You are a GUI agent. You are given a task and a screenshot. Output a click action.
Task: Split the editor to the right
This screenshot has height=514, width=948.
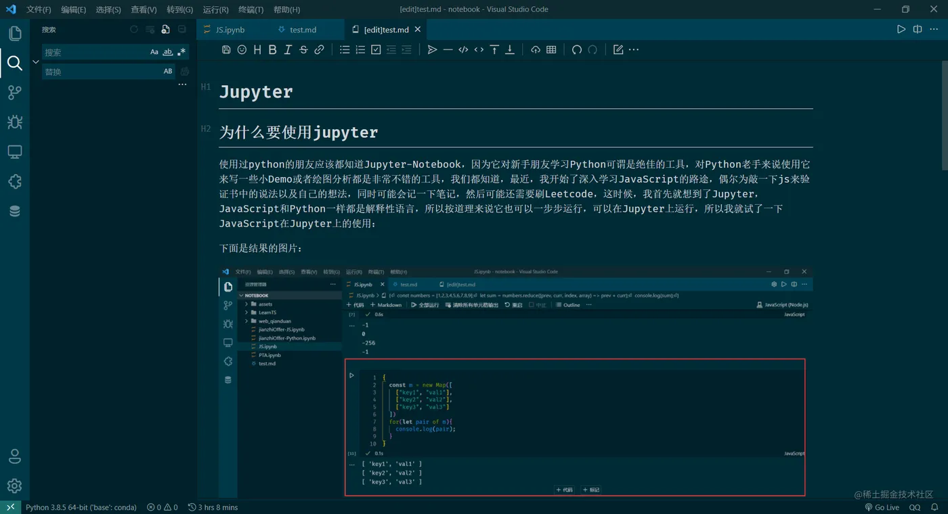[918, 29]
